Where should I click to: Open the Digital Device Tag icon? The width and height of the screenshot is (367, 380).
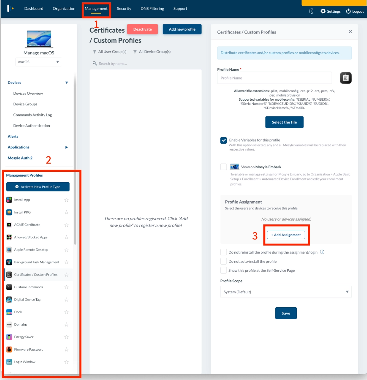pos(9,300)
